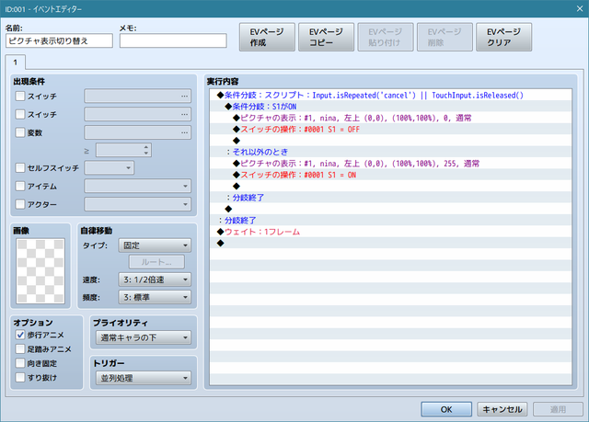The width and height of the screenshot is (589, 422).
Task: Enable the アイテム condition checkbox
Action: click(20, 186)
